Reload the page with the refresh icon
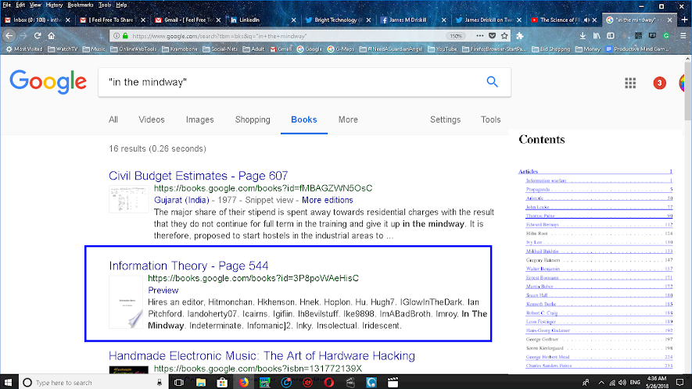 (38, 36)
